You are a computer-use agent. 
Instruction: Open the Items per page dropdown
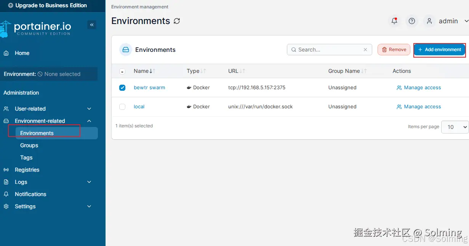tap(455, 127)
